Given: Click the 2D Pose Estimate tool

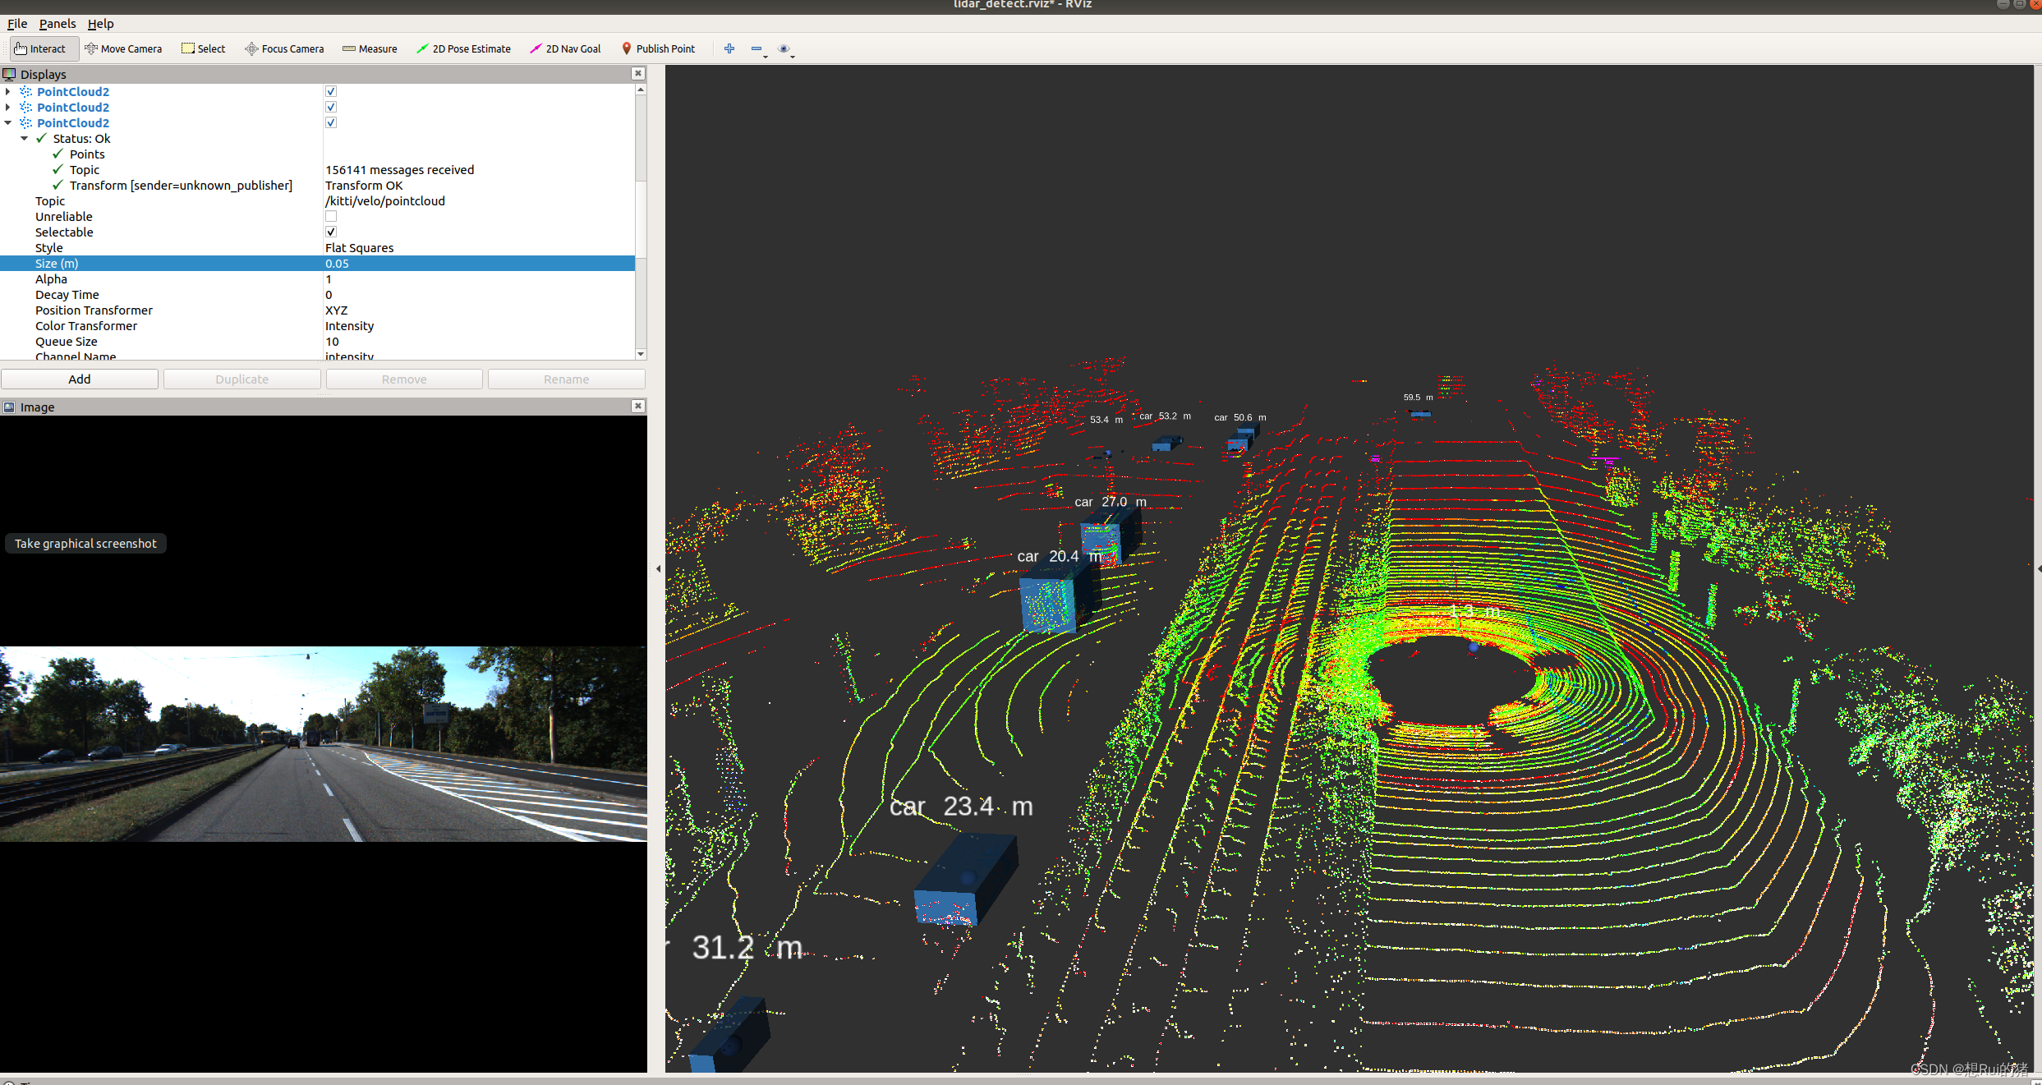Looking at the screenshot, I should click(463, 48).
